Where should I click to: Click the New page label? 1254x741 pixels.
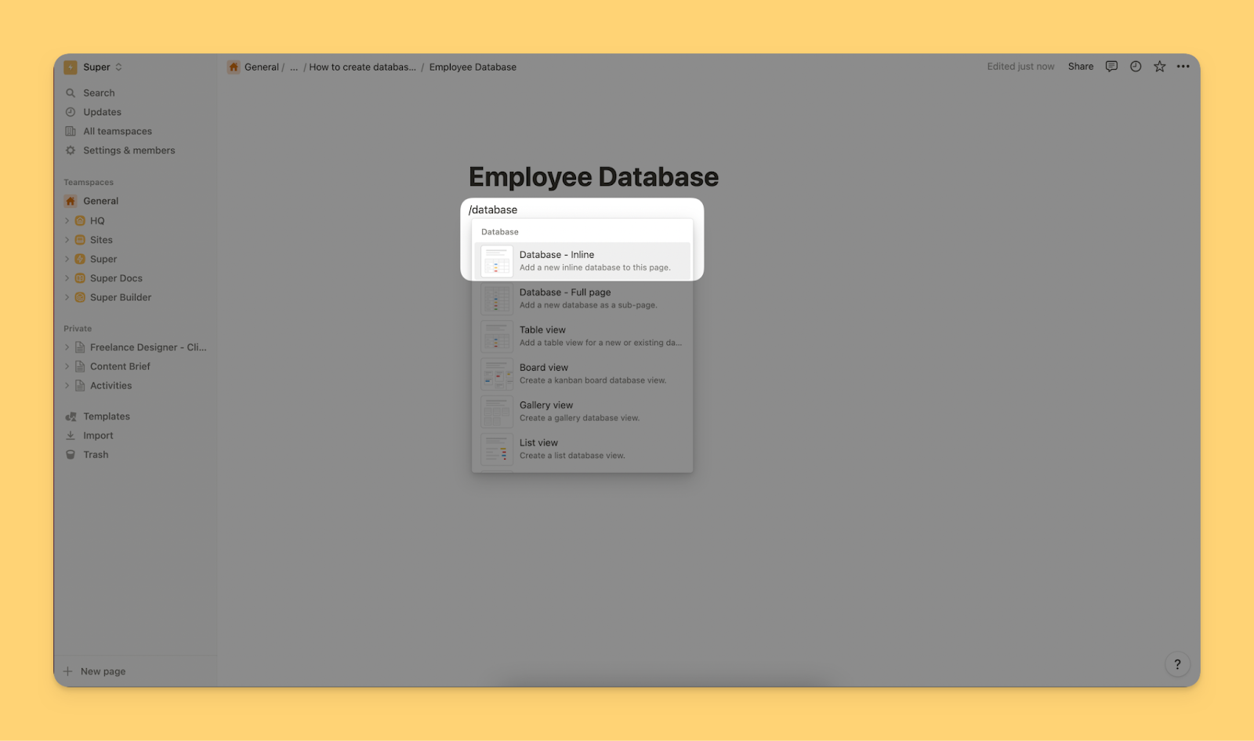[x=103, y=671]
